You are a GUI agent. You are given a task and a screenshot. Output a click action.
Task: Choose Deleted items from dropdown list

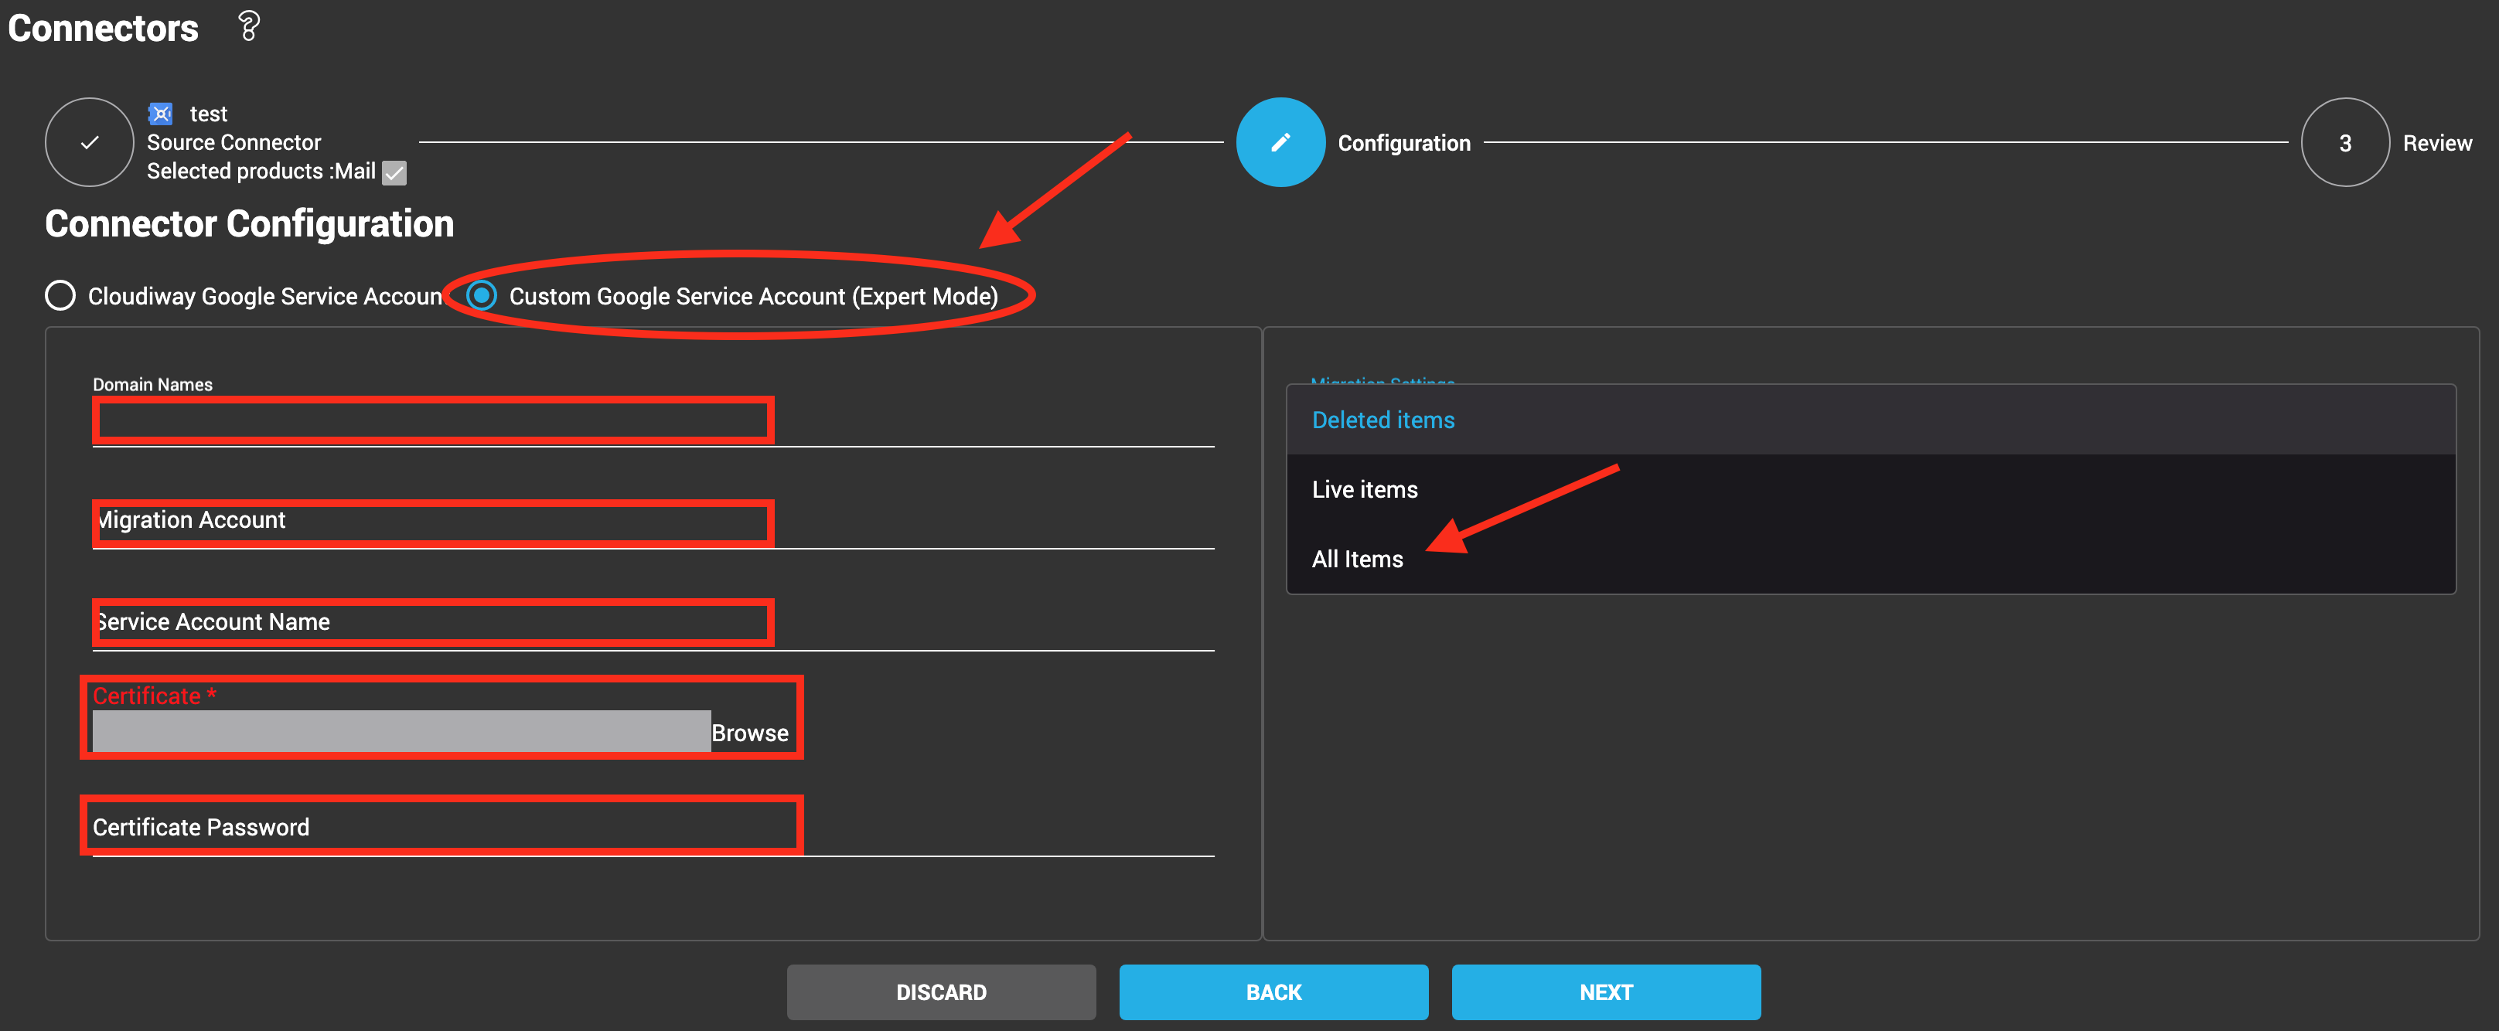tap(1382, 420)
